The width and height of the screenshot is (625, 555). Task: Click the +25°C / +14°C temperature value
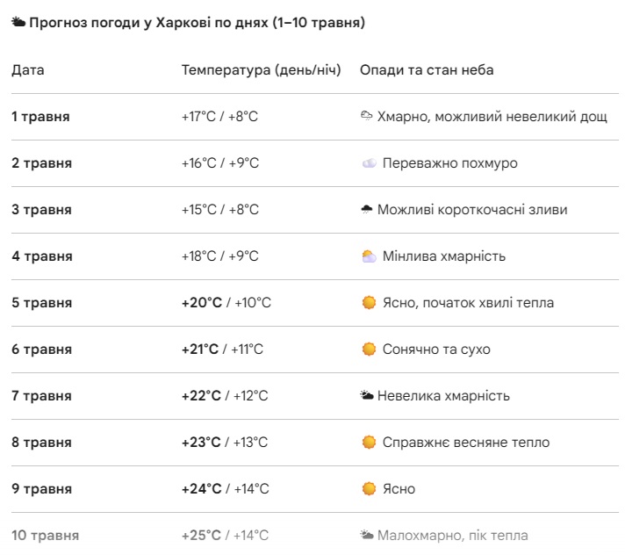(225, 536)
